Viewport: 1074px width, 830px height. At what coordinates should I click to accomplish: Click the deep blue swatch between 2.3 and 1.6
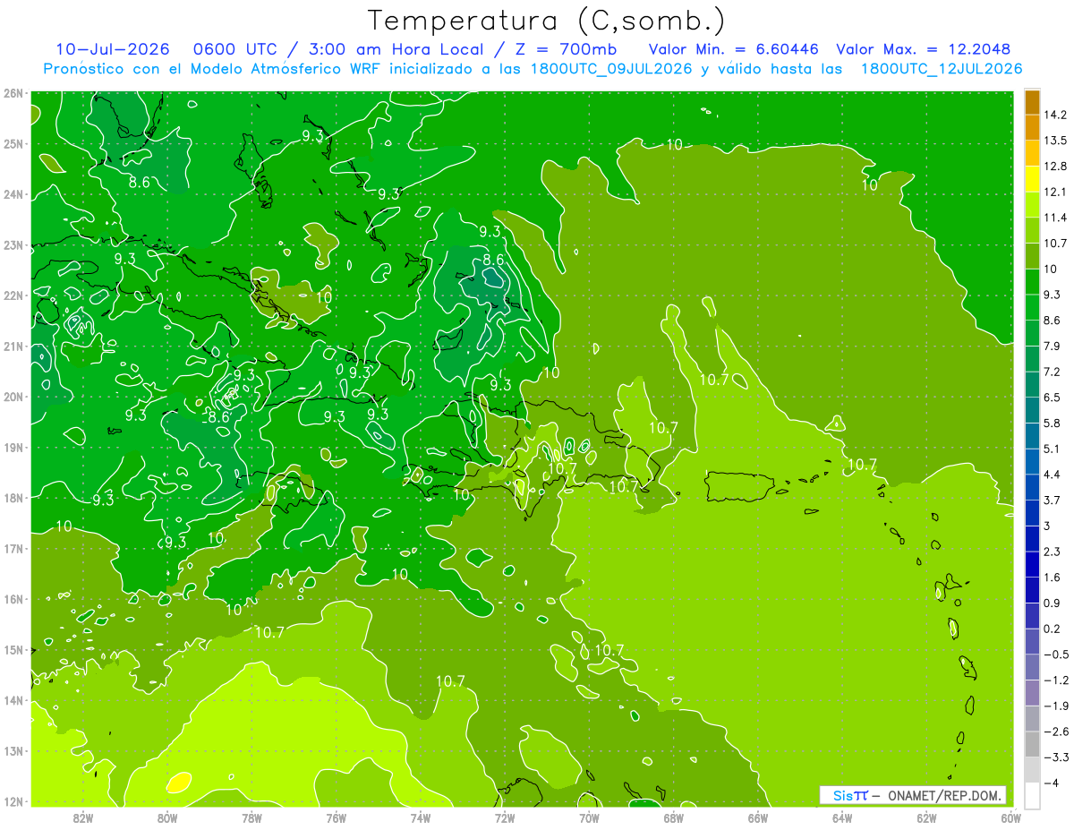coord(1032,563)
